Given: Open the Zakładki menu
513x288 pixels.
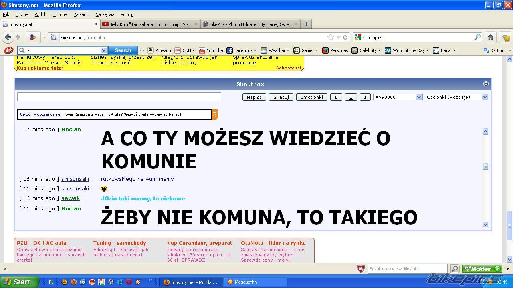Looking at the screenshot, I should (x=81, y=14).
